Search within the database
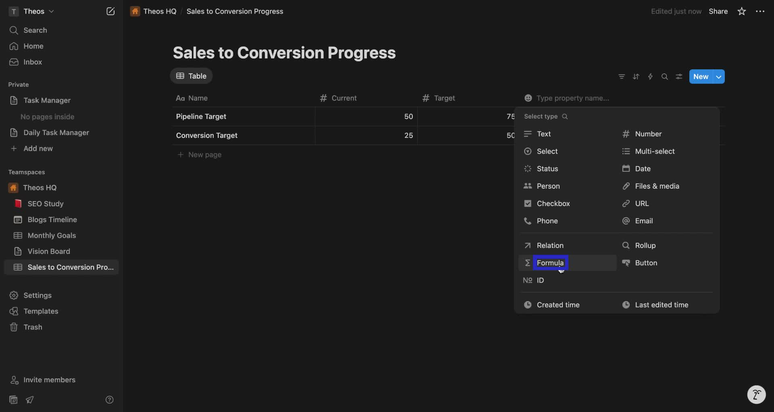The height and width of the screenshot is (412, 774). (665, 76)
